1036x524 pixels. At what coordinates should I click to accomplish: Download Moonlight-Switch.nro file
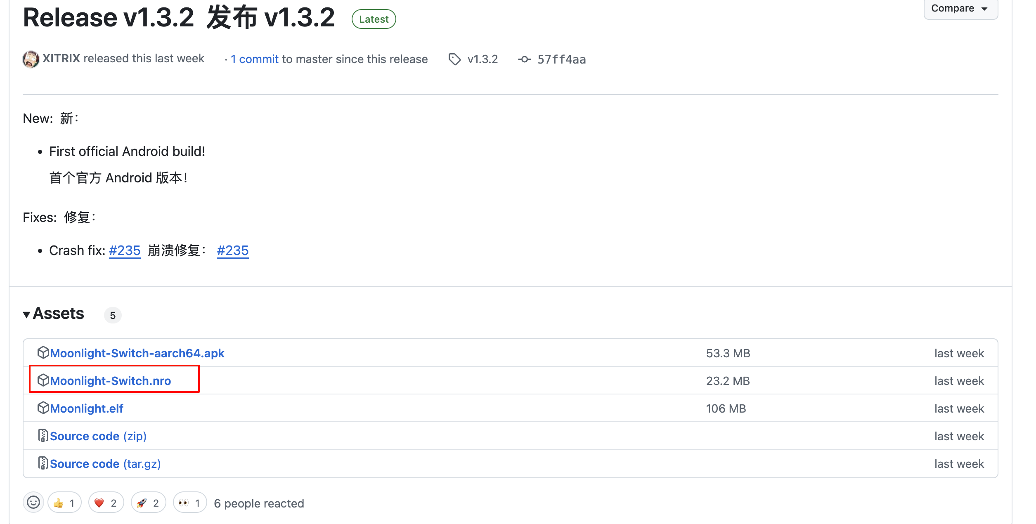point(111,381)
